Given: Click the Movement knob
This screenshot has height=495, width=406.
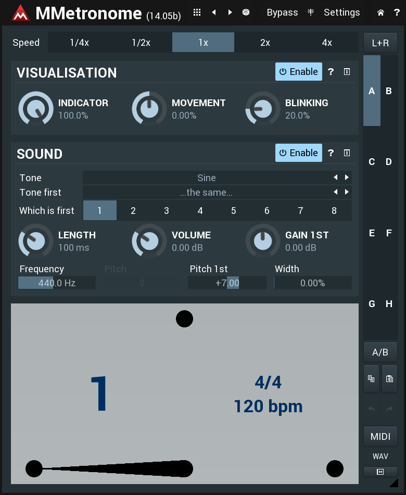Looking at the screenshot, I should 149,109.
